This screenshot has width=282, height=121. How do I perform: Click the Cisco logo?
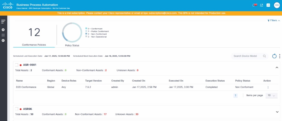coord(8,5)
